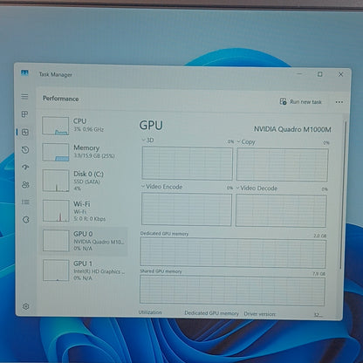Open the Services page icon
The height and width of the screenshot is (363, 363).
point(26,220)
